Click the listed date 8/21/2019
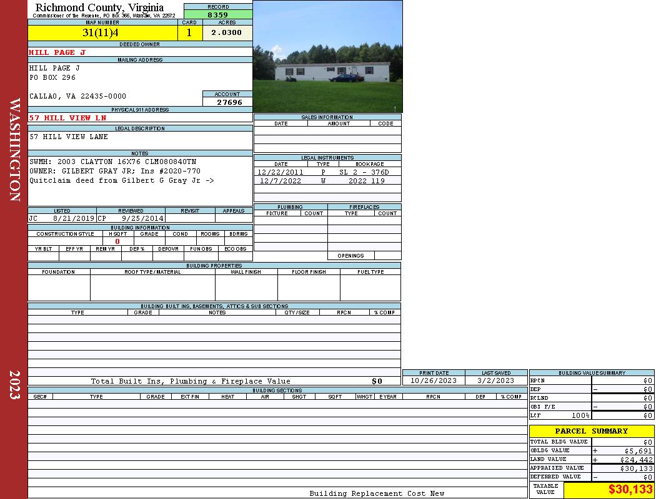Image resolution: width=656 pixels, height=499 pixels. (x=74, y=219)
